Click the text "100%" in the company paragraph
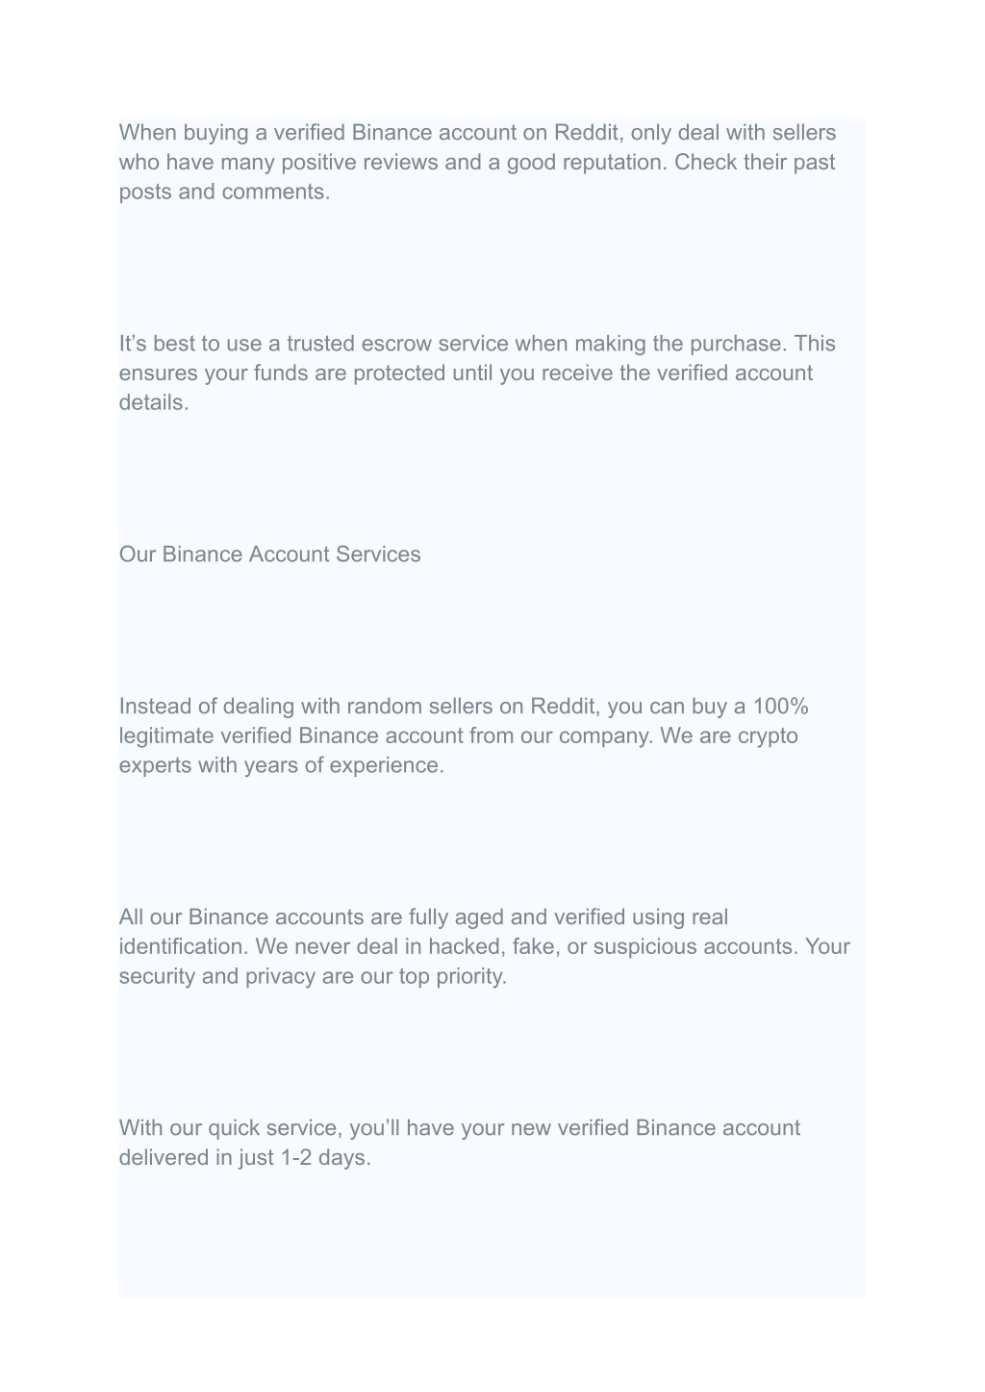This screenshot has width=985, height=1392. point(780,707)
